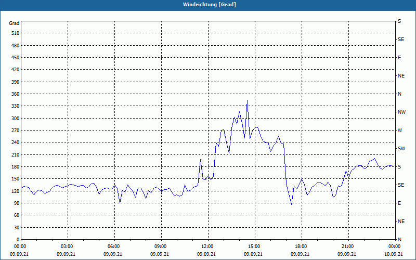Click the 09.09.21 date under 18:00
Screen dimensions: 416x260
coord(300,254)
